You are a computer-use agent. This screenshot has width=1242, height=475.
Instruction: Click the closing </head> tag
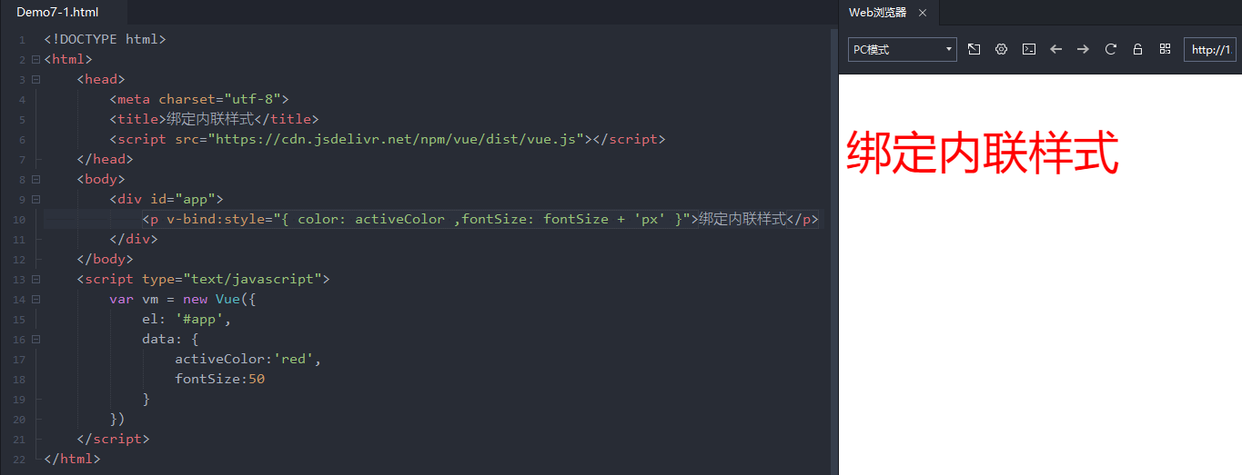coord(105,159)
